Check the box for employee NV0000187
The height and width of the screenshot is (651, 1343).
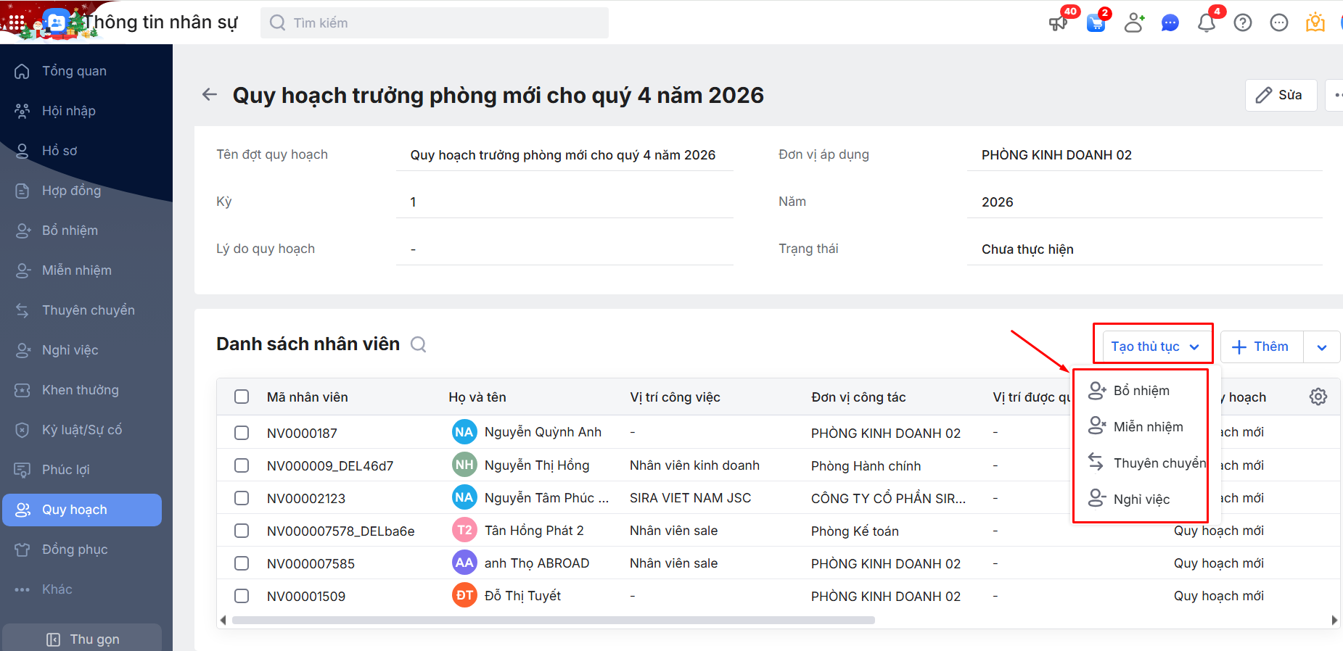(242, 433)
